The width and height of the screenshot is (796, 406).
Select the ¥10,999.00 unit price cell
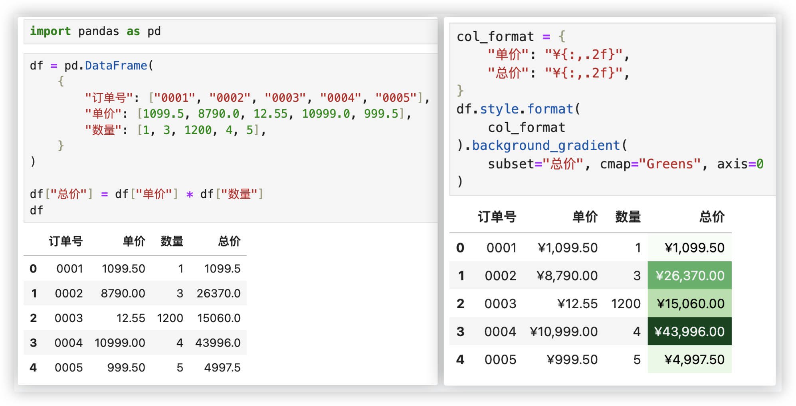(564, 332)
